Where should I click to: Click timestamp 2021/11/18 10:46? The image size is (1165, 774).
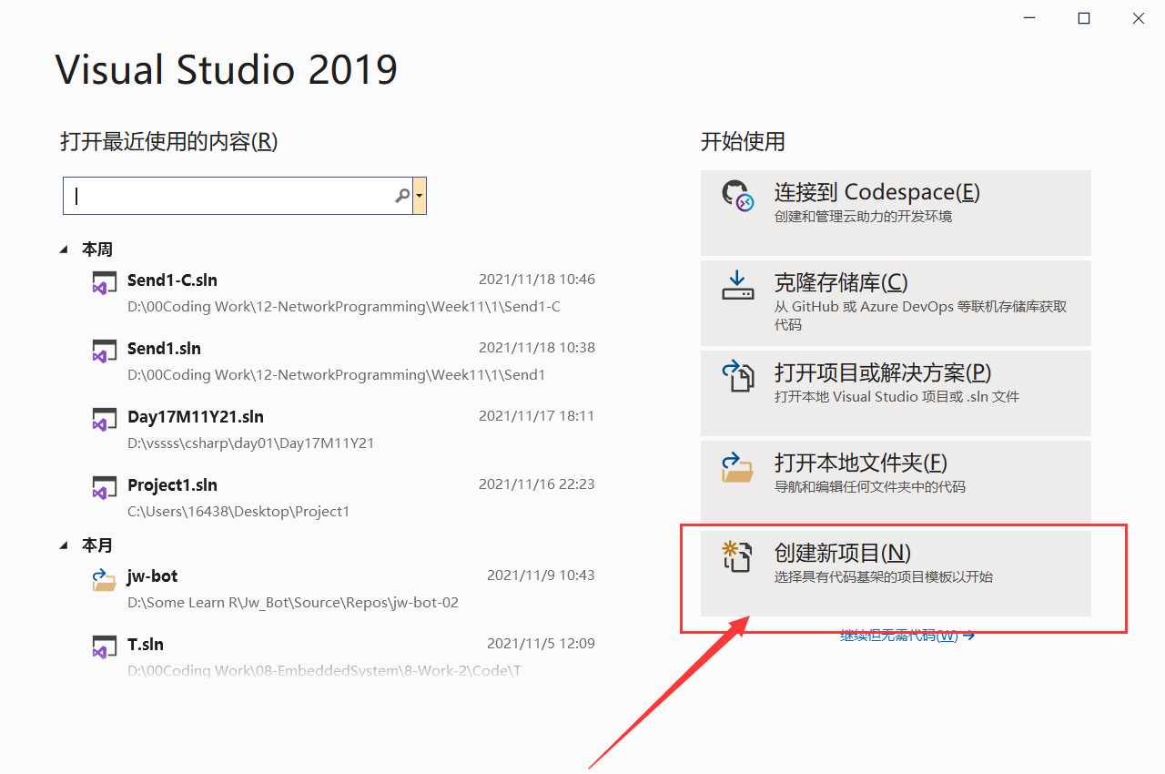(x=537, y=280)
